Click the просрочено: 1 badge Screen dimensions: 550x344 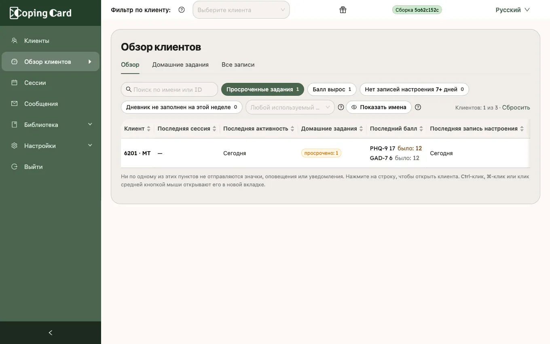(321, 153)
